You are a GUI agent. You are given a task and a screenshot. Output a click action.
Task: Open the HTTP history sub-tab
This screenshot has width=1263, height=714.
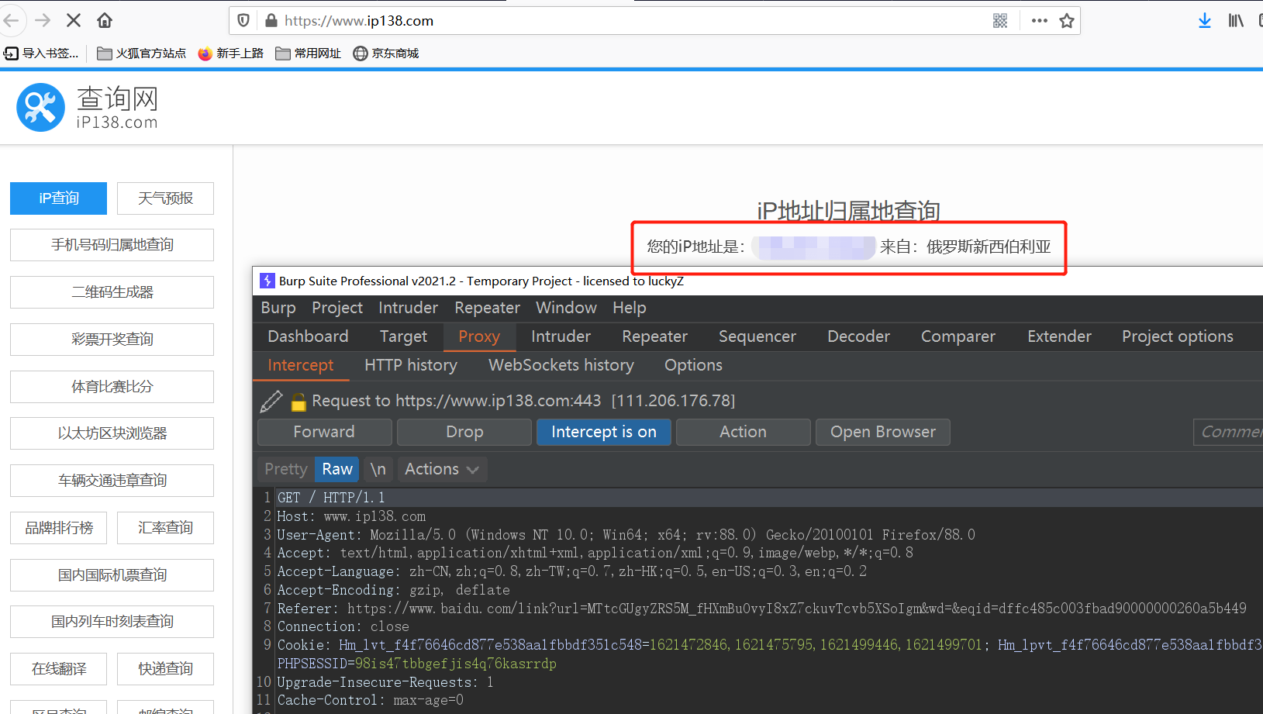point(411,365)
